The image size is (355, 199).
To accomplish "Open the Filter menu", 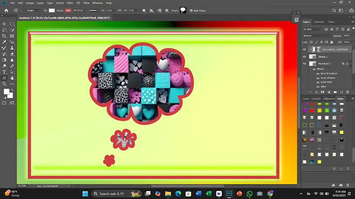I will pos(70,3).
